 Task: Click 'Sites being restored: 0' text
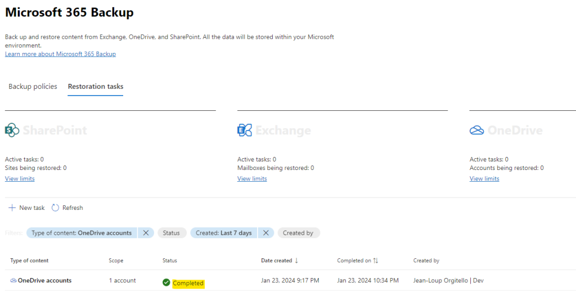[35, 168]
